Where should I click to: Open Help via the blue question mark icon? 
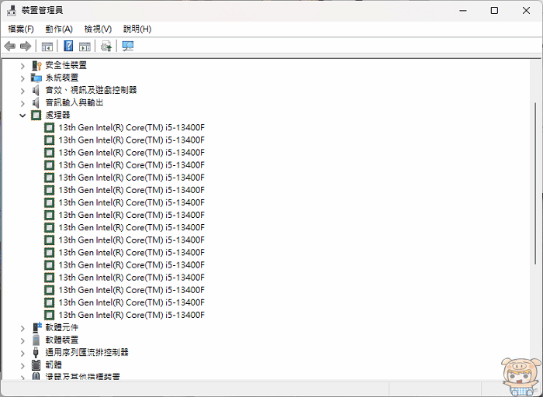click(x=68, y=46)
